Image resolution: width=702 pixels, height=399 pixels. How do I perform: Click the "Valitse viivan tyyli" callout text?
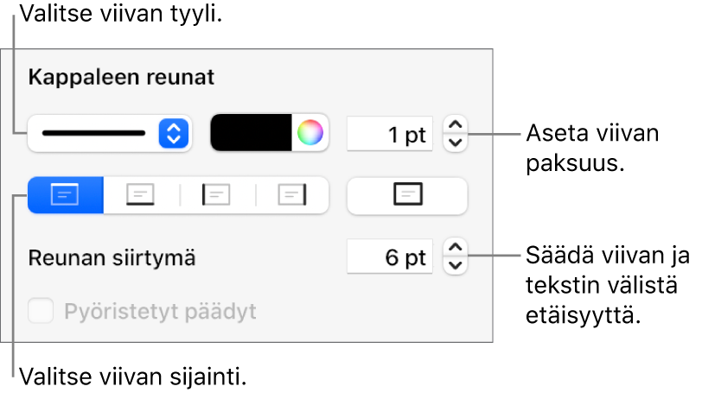(x=126, y=16)
